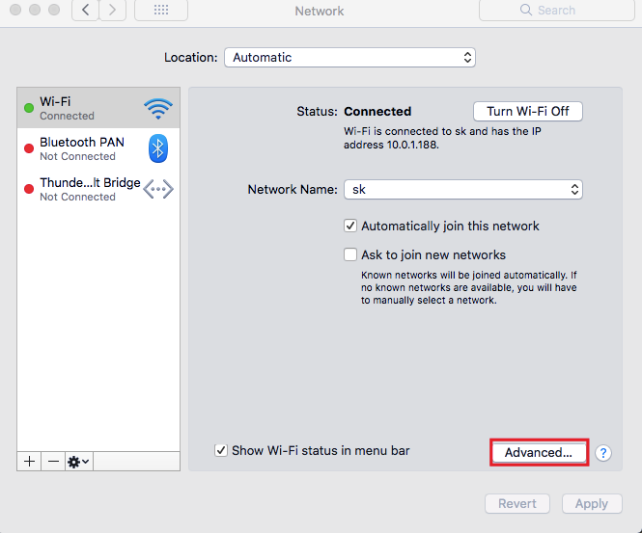Screen dimensions: 642x533
Task: Toggle Automatically join this network checkbox
Action: (351, 226)
